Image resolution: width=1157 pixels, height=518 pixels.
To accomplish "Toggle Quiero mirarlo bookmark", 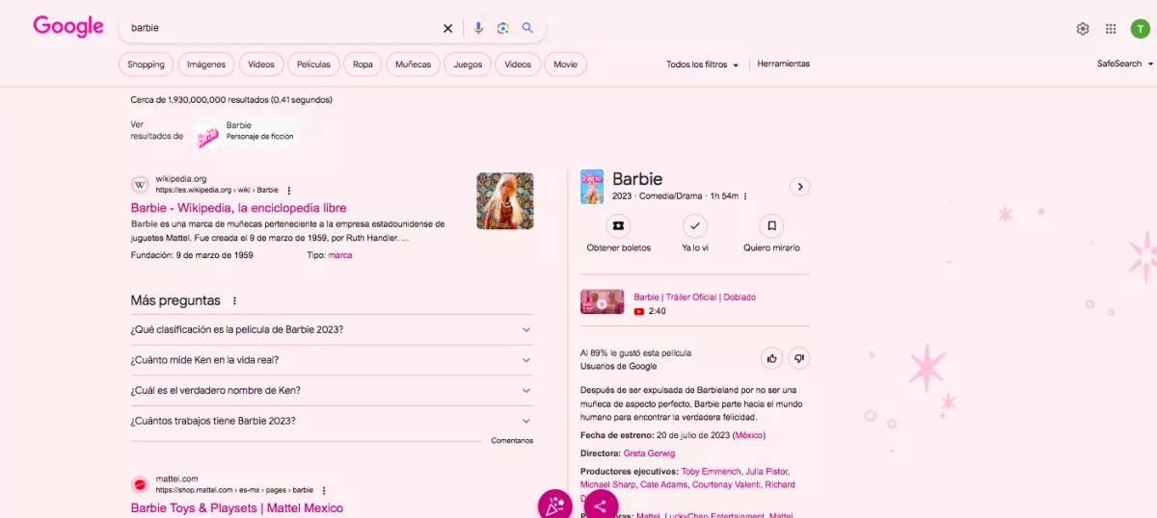I will (771, 226).
